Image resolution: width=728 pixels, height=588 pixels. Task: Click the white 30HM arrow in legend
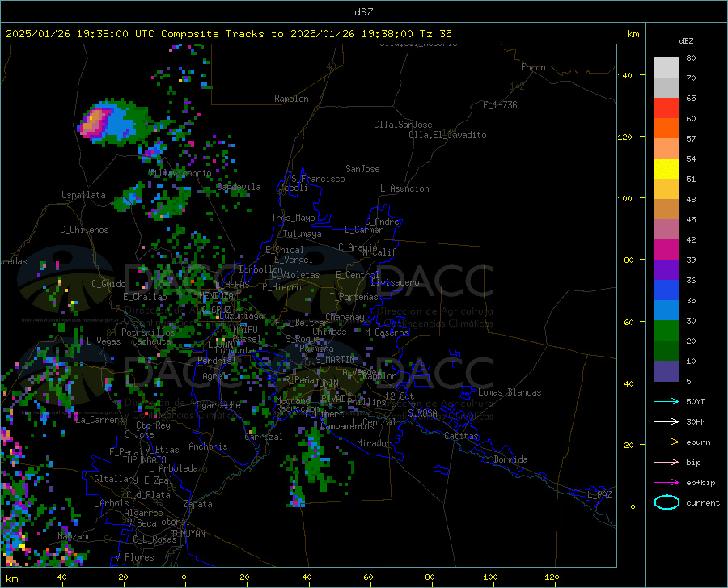667,422
